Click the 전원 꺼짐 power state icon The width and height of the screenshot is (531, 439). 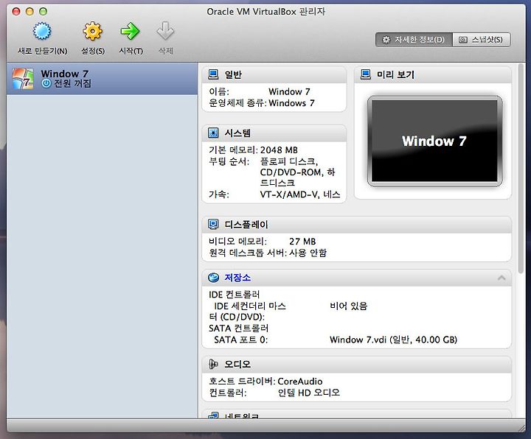(x=46, y=83)
